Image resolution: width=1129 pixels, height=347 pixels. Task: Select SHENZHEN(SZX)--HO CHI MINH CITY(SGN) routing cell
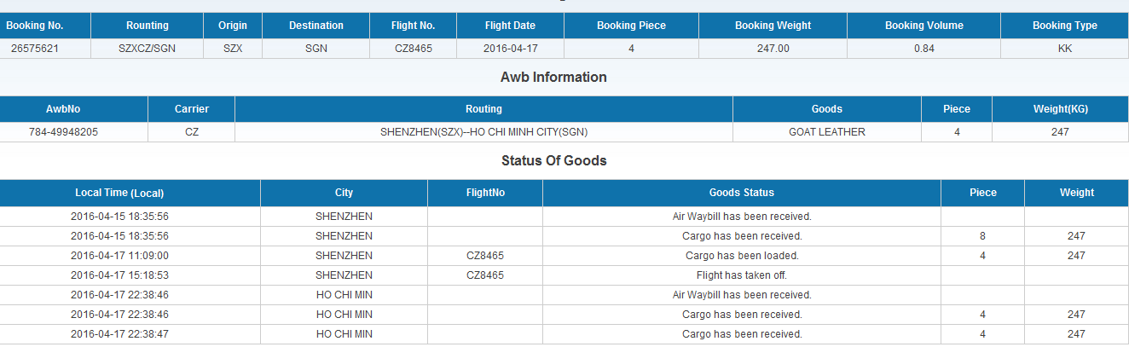point(483,132)
